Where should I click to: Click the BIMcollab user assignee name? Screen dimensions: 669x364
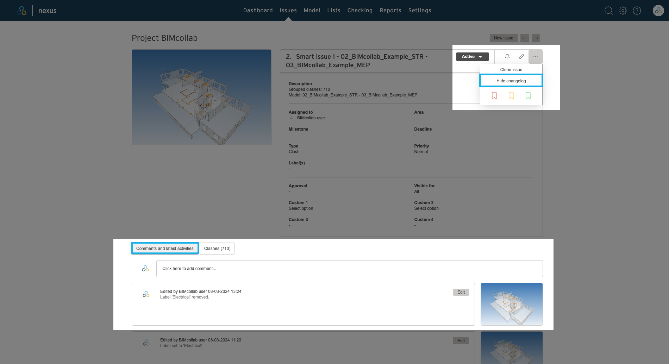click(x=311, y=118)
